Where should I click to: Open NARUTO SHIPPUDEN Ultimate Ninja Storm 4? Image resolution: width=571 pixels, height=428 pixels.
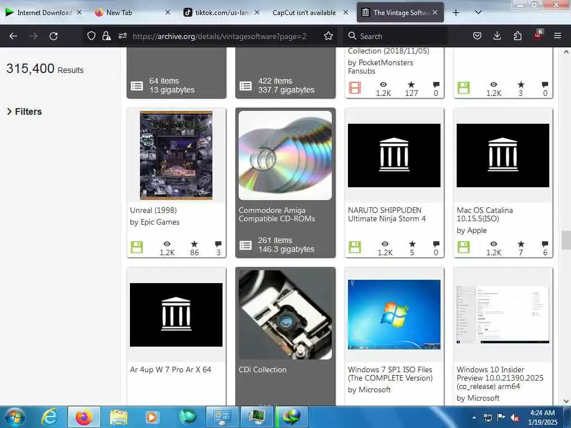(387, 215)
